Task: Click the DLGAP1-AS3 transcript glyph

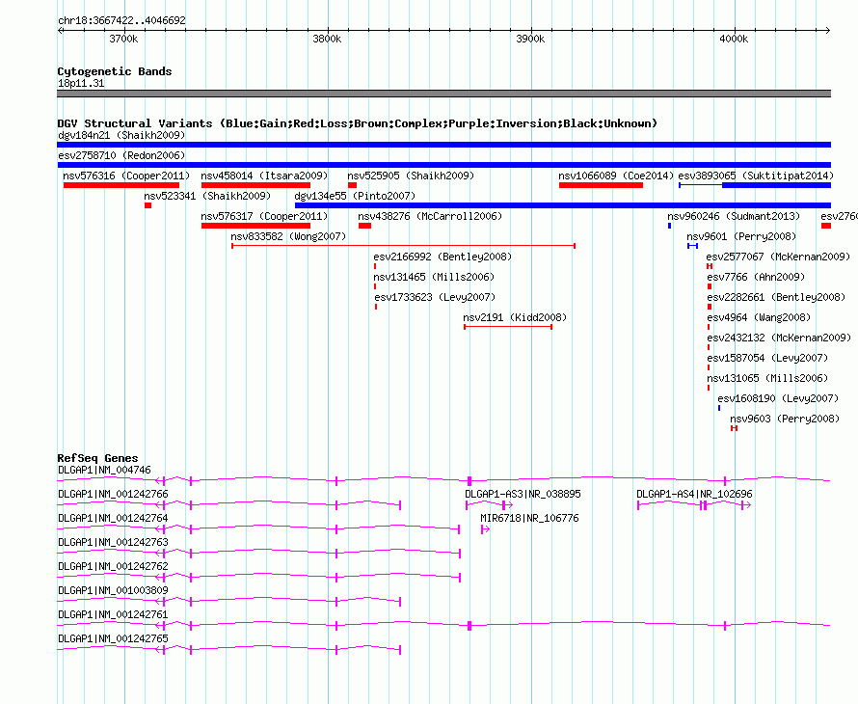Action: click(x=489, y=504)
